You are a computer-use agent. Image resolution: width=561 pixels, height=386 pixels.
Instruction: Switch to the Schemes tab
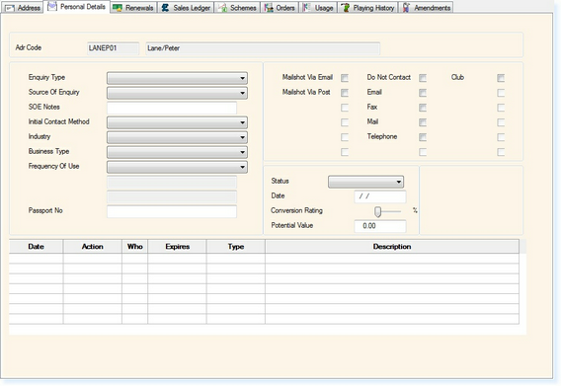[x=238, y=8]
